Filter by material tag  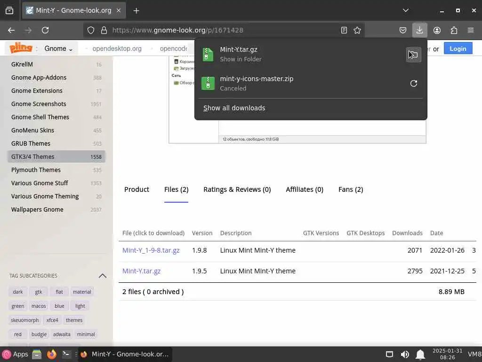82,292
